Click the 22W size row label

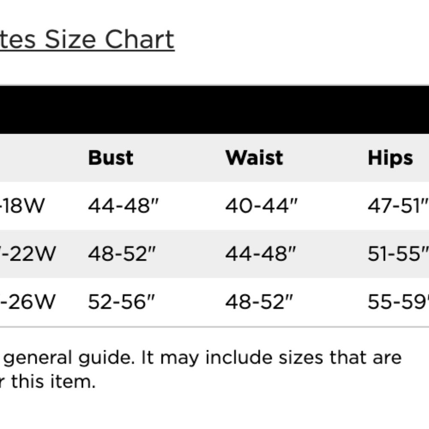[28, 254]
